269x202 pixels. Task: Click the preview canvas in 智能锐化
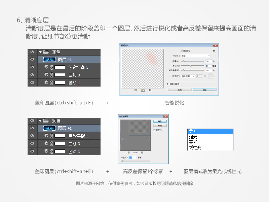[x=143, y=69]
